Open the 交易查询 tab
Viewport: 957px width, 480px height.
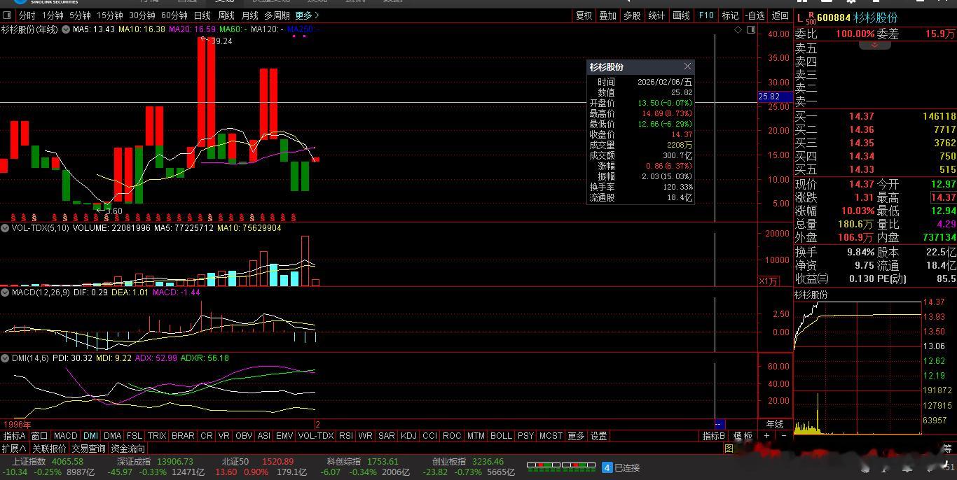coord(88,449)
